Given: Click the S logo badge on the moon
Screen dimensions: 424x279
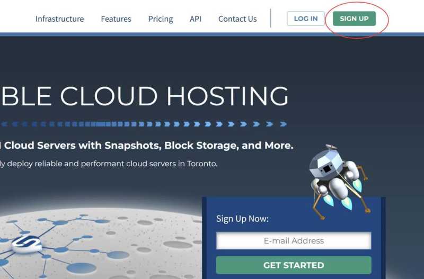Looking at the screenshot, I should pos(26,242).
